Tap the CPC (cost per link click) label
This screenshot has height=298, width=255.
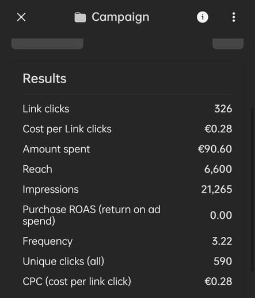click(77, 282)
